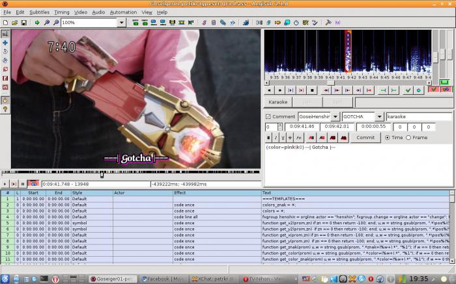Select the standard crosshair video tool
Image resolution: width=456 pixels, height=284 pixels.
pos(5,34)
